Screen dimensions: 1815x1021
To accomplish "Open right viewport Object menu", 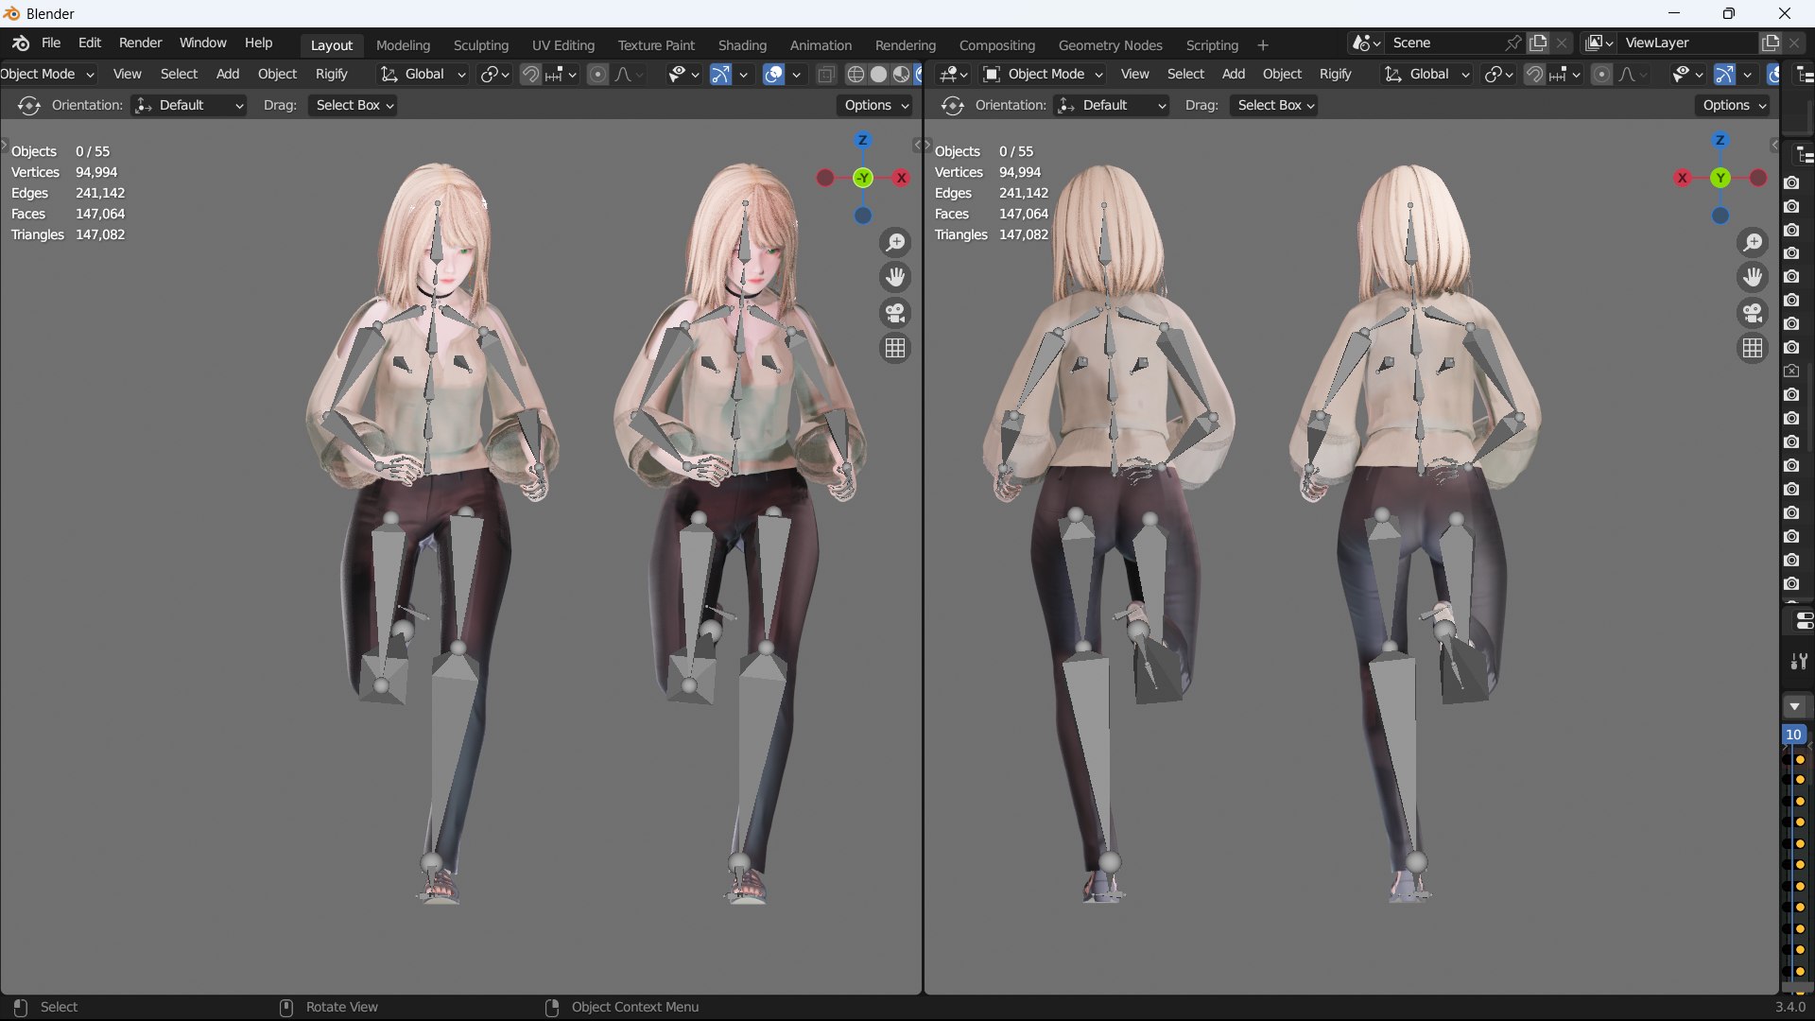I will pos(1282,74).
